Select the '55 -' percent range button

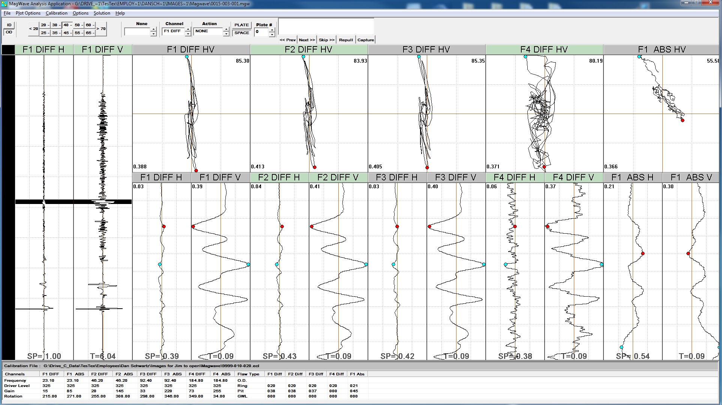tap(78, 33)
